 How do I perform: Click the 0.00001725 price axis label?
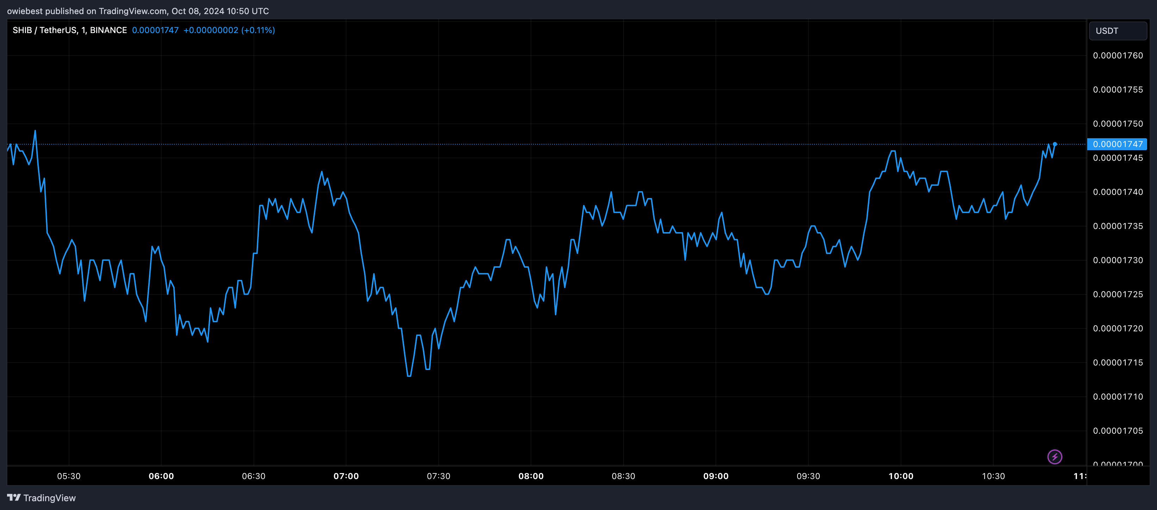point(1118,294)
